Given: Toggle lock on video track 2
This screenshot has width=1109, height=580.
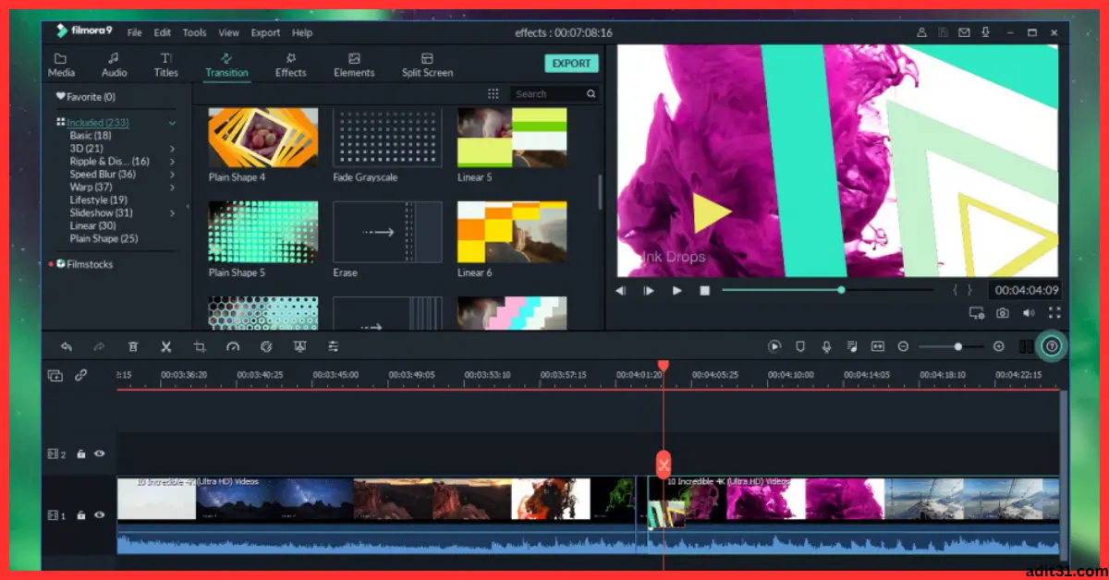Looking at the screenshot, I should [x=81, y=454].
